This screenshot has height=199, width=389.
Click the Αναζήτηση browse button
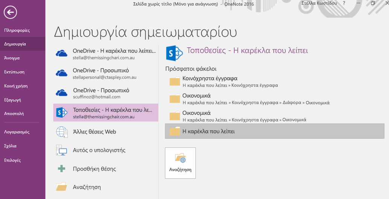180,163
